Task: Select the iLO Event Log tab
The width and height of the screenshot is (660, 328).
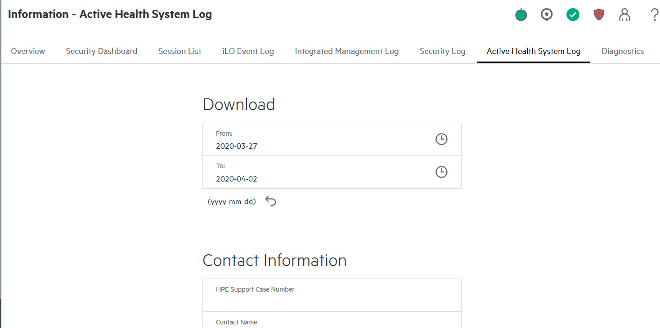Action: (248, 51)
